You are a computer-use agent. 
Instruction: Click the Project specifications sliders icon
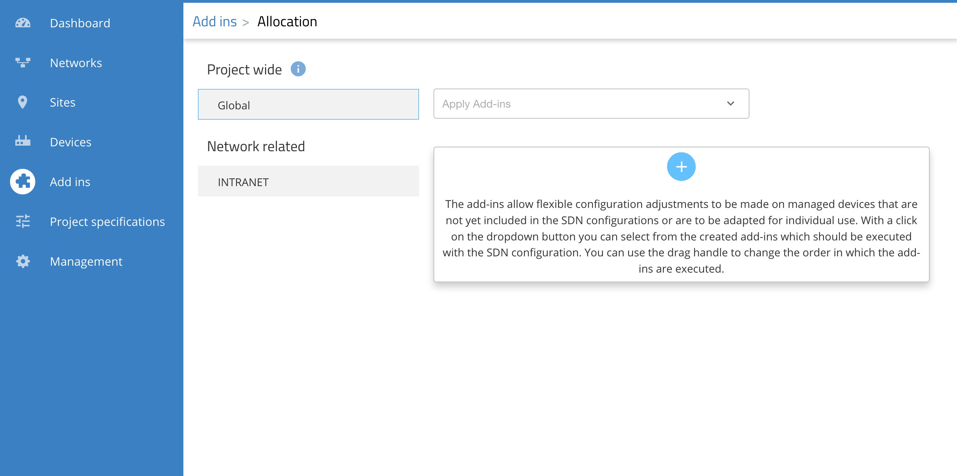(22, 221)
